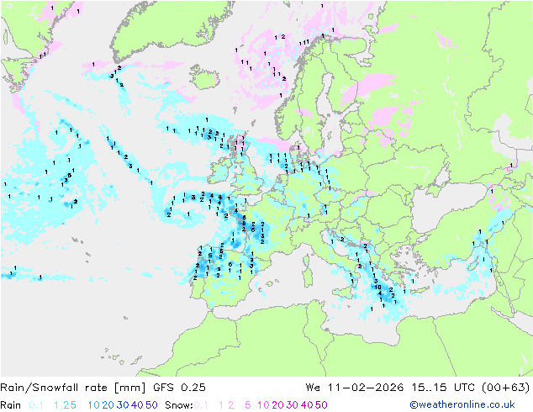533x412 pixels.
Task: Select the Rain legend 20 value
Action: (x=108, y=405)
